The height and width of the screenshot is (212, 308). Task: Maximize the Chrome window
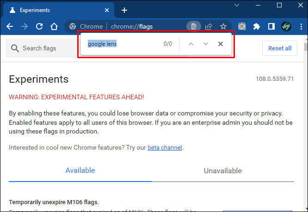click(279, 5)
